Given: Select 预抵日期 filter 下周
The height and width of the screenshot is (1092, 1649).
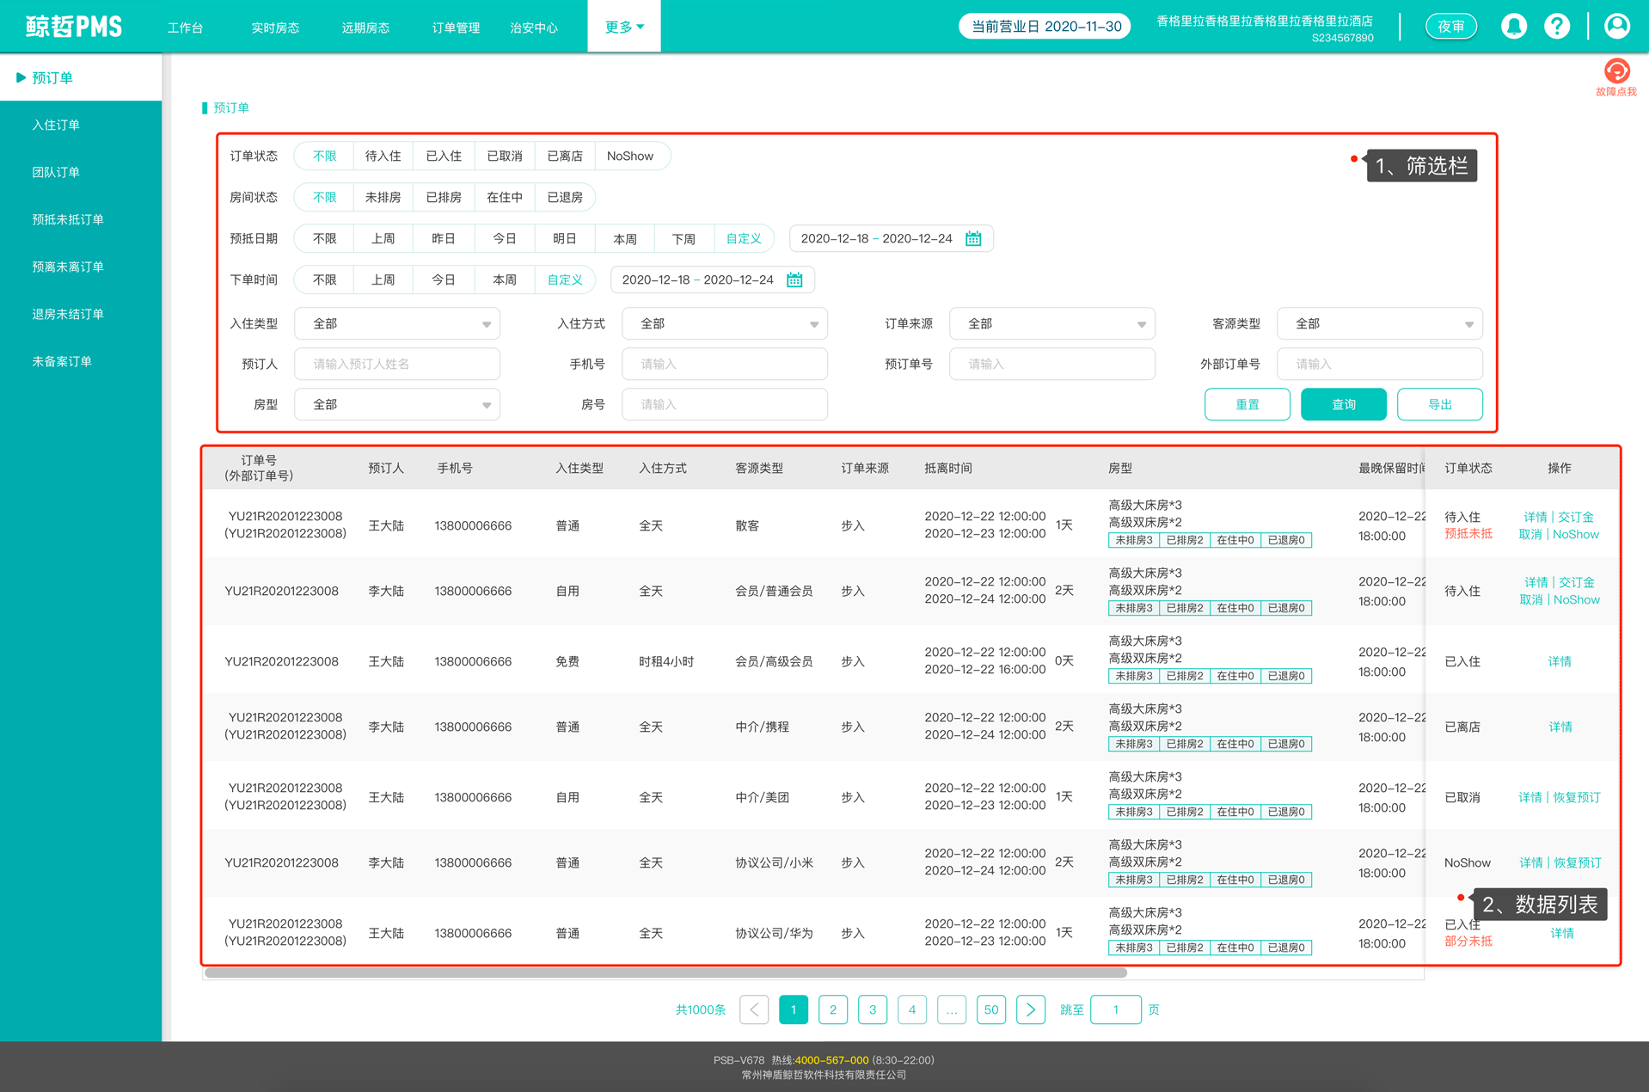Looking at the screenshot, I should tap(684, 238).
